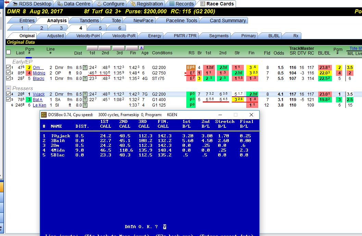Uncheck the checkbox for the Bal A row
The image size is (362, 236).
pyautogui.click(x=8, y=99)
